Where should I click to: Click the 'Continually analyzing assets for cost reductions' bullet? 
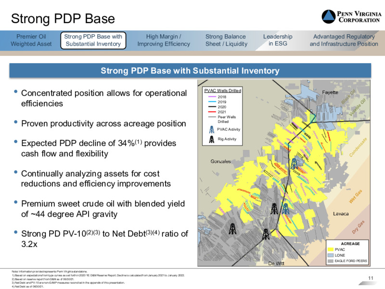pyautogui.click(x=96, y=179)
